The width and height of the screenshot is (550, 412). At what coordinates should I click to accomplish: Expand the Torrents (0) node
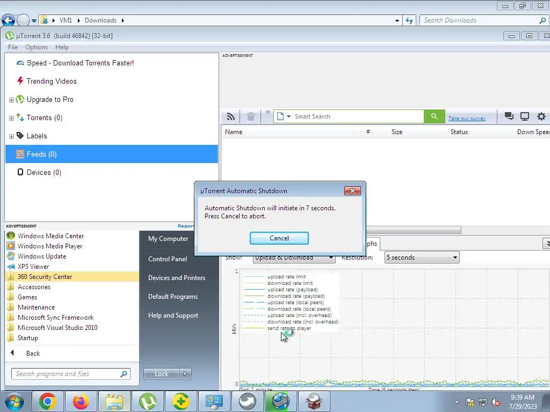[x=11, y=118]
